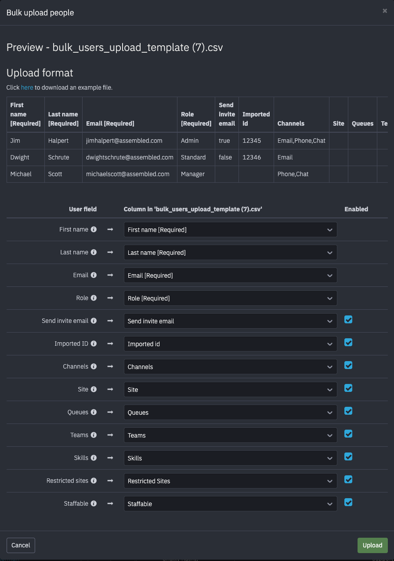Open info icon next to Skills

coord(94,458)
